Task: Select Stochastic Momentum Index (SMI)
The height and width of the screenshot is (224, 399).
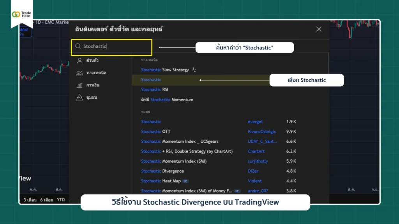Action: 174,161
